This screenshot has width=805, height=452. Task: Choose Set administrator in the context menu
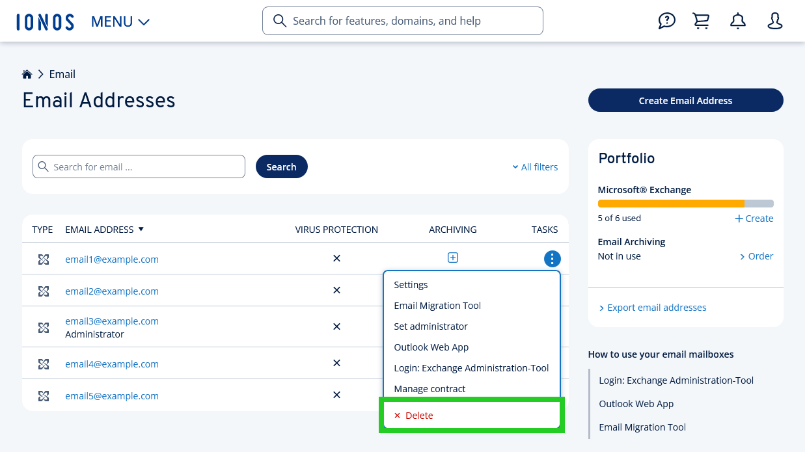pos(431,326)
